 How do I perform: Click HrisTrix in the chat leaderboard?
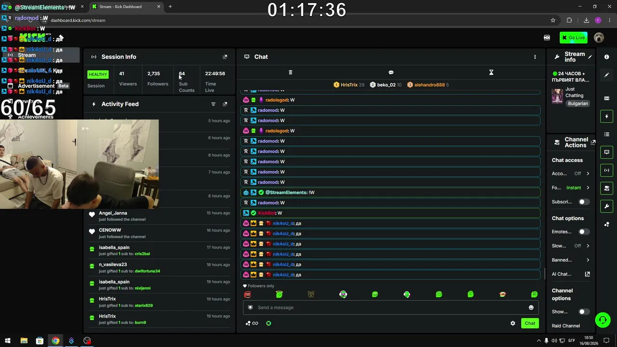point(349,85)
